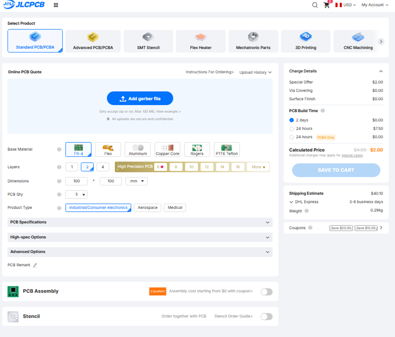
Task: Click help icon next to Base Material
Action: coord(59,150)
